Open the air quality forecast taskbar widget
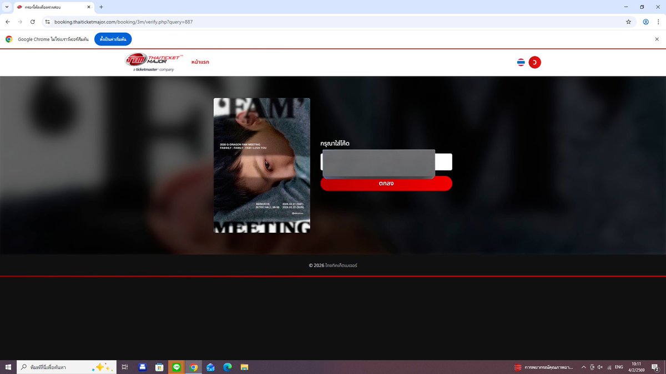This screenshot has width=666, height=374. 544,367
